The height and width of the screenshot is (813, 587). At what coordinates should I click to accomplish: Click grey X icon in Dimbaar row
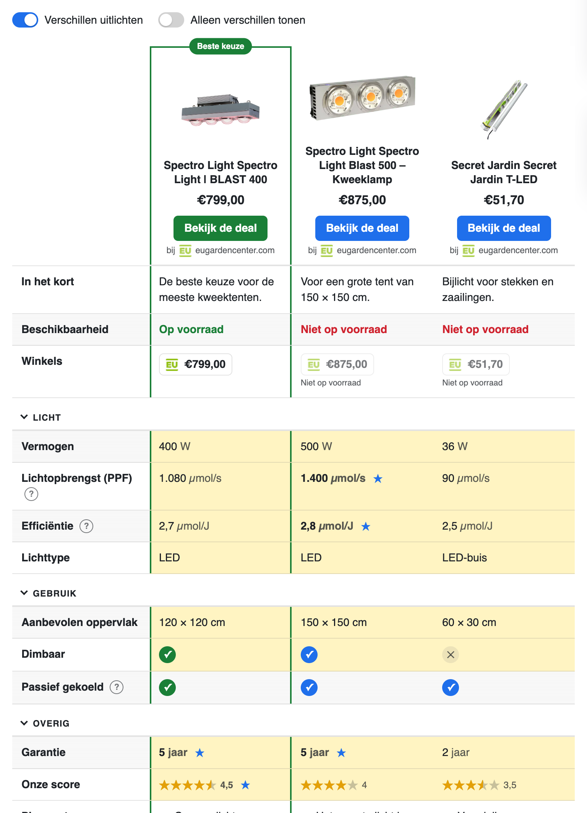coord(451,655)
